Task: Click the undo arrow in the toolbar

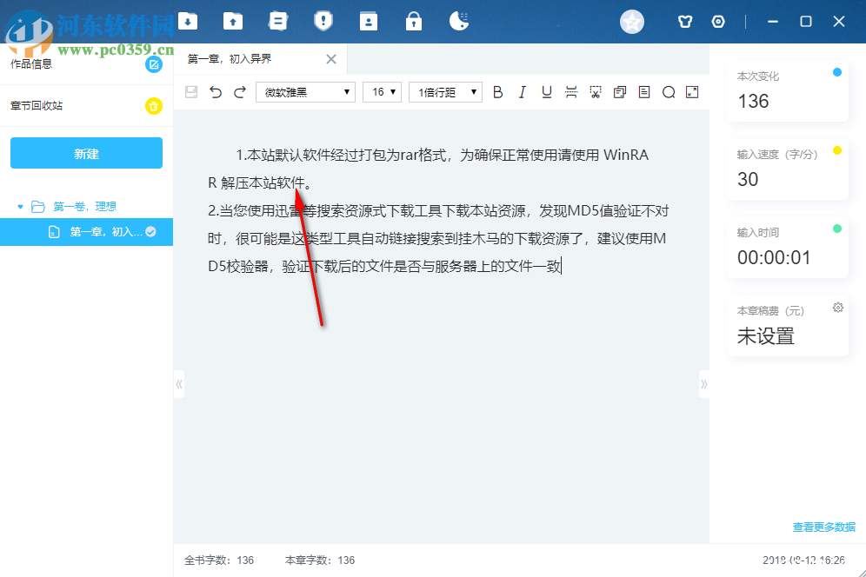Action: [216, 91]
